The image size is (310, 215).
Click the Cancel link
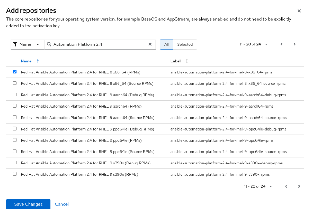click(62, 204)
